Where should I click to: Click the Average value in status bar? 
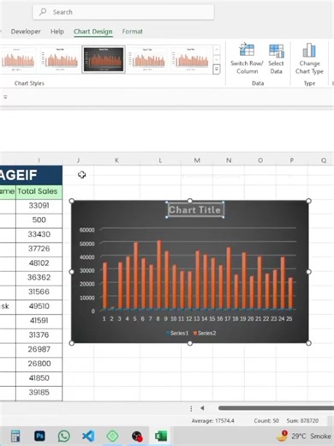[212, 421]
